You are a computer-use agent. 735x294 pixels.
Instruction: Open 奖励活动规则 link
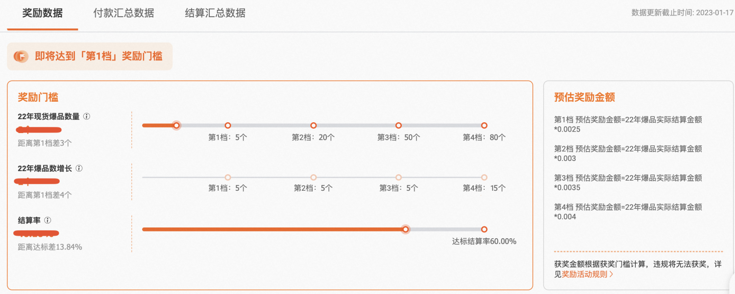pos(584,274)
